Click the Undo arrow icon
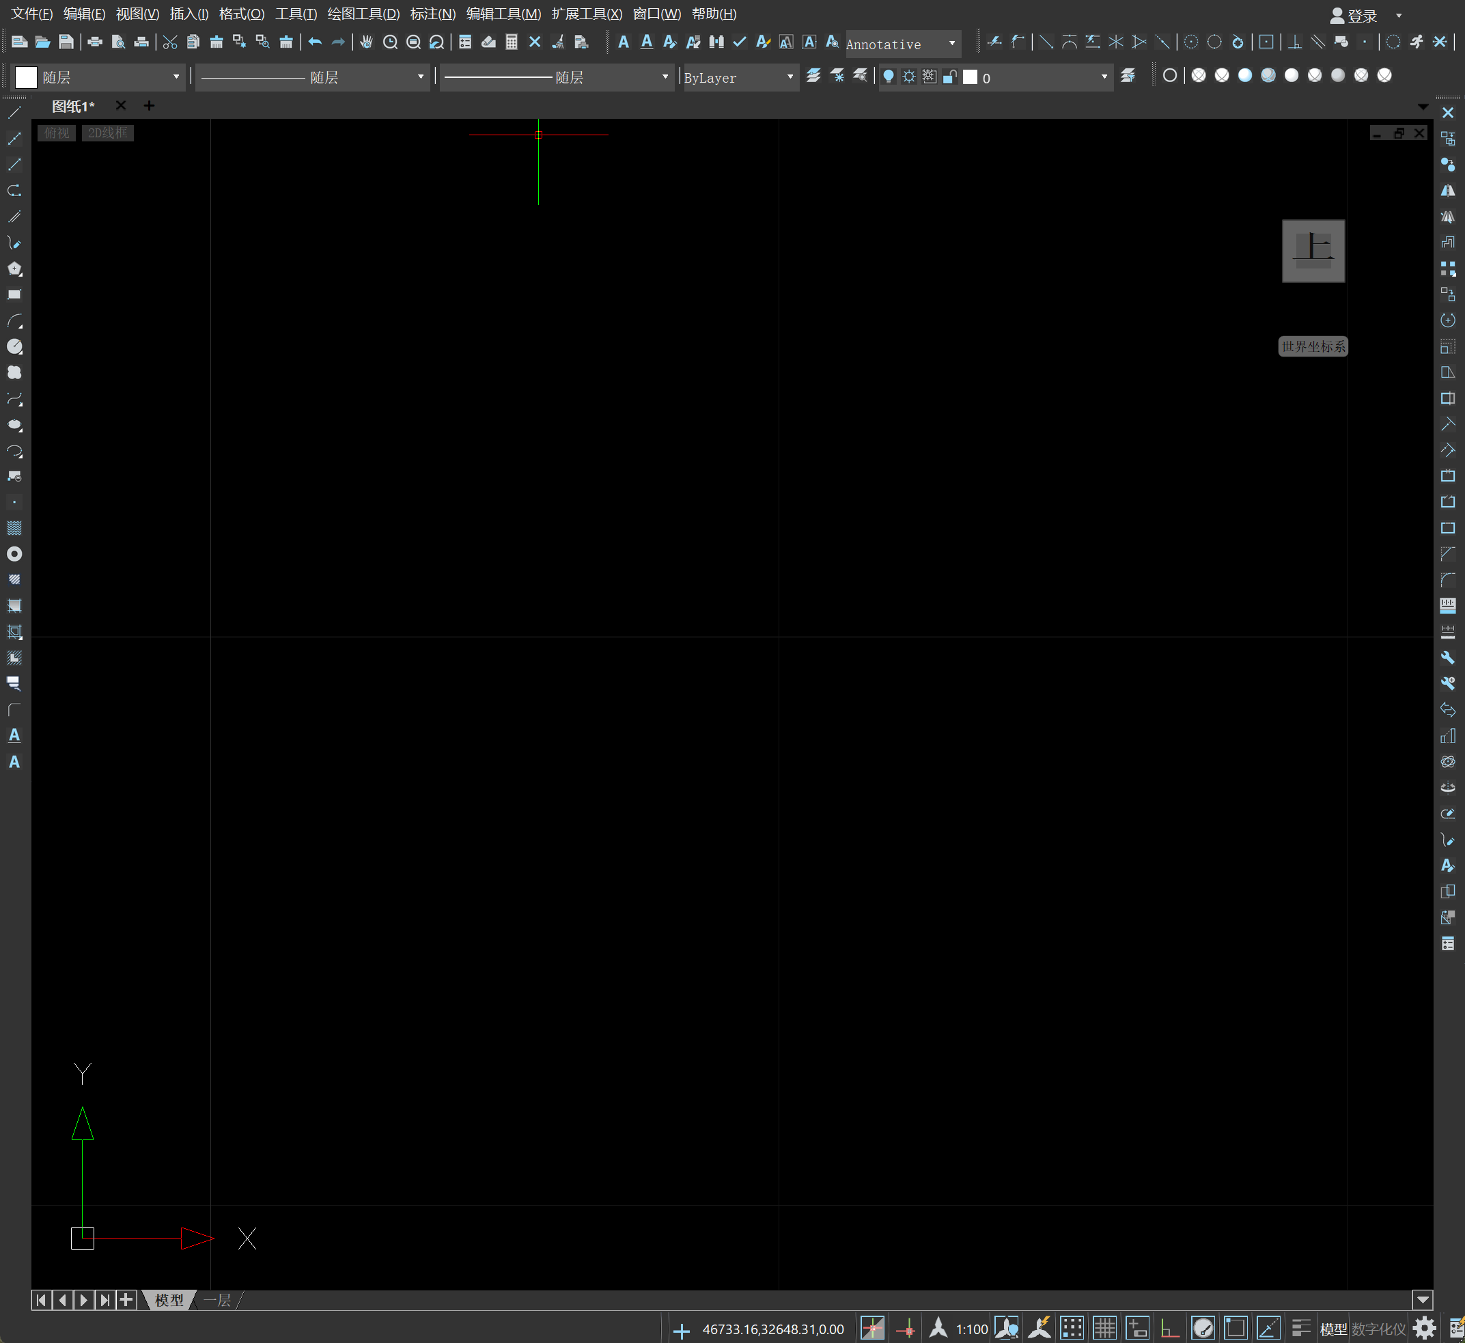The width and height of the screenshot is (1465, 1343). click(315, 42)
